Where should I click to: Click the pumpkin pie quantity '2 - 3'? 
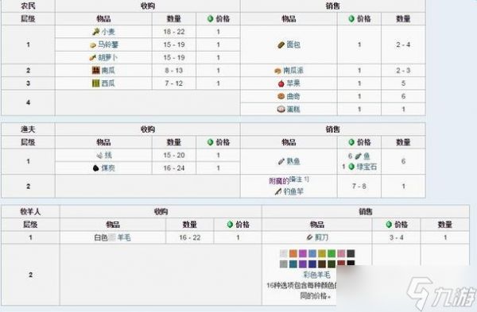(403, 71)
